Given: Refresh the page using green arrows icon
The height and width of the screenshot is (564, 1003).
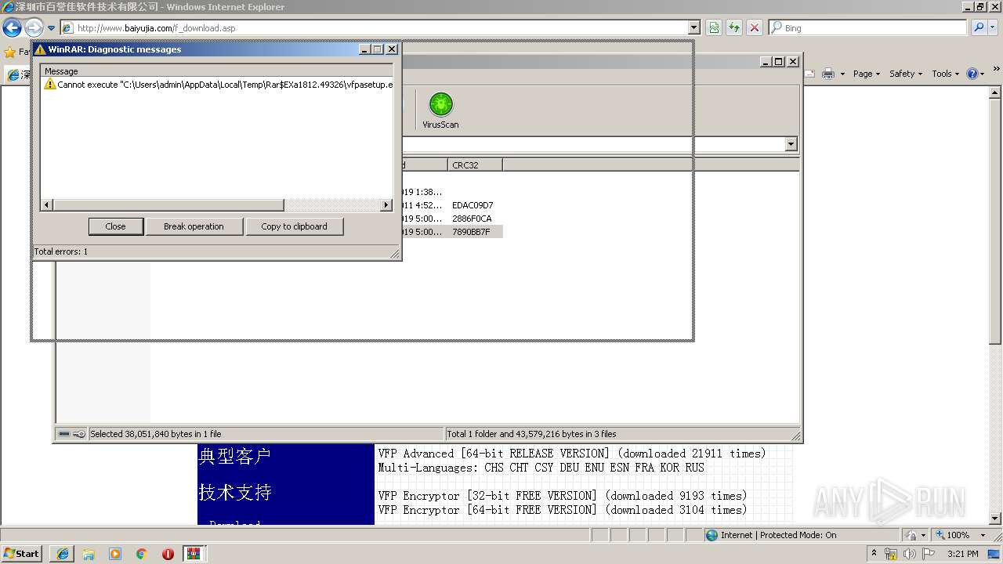Looking at the screenshot, I should tap(734, 27).
